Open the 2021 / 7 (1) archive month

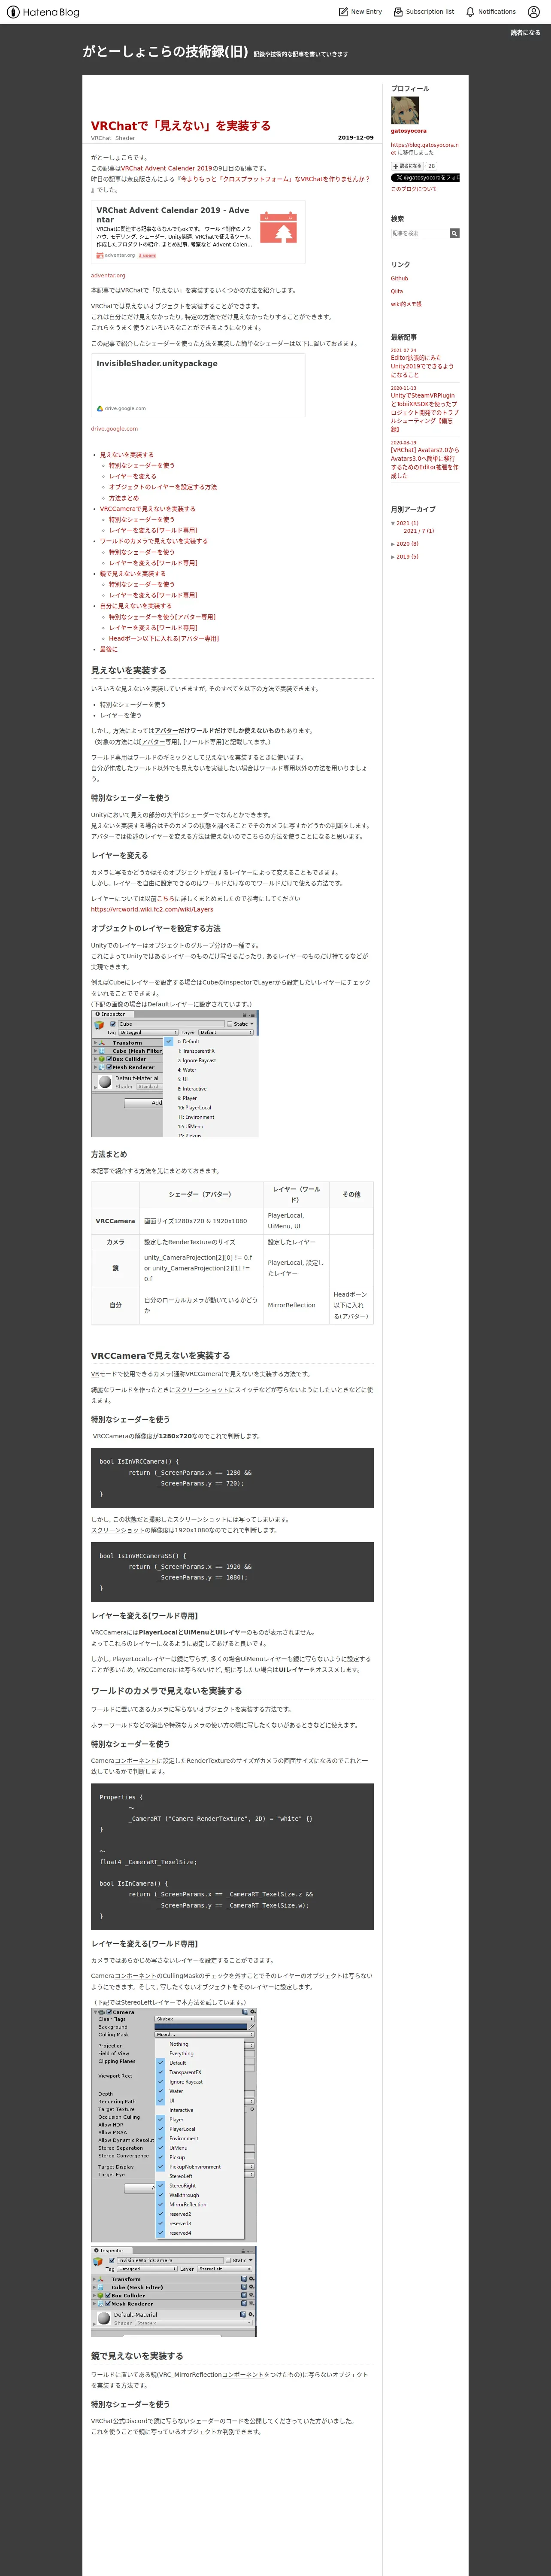[419, 531]
